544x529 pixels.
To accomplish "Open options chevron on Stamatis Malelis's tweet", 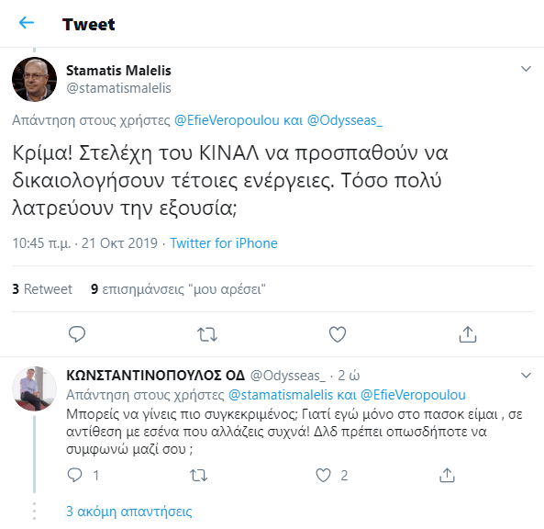I will pos(526,69).
